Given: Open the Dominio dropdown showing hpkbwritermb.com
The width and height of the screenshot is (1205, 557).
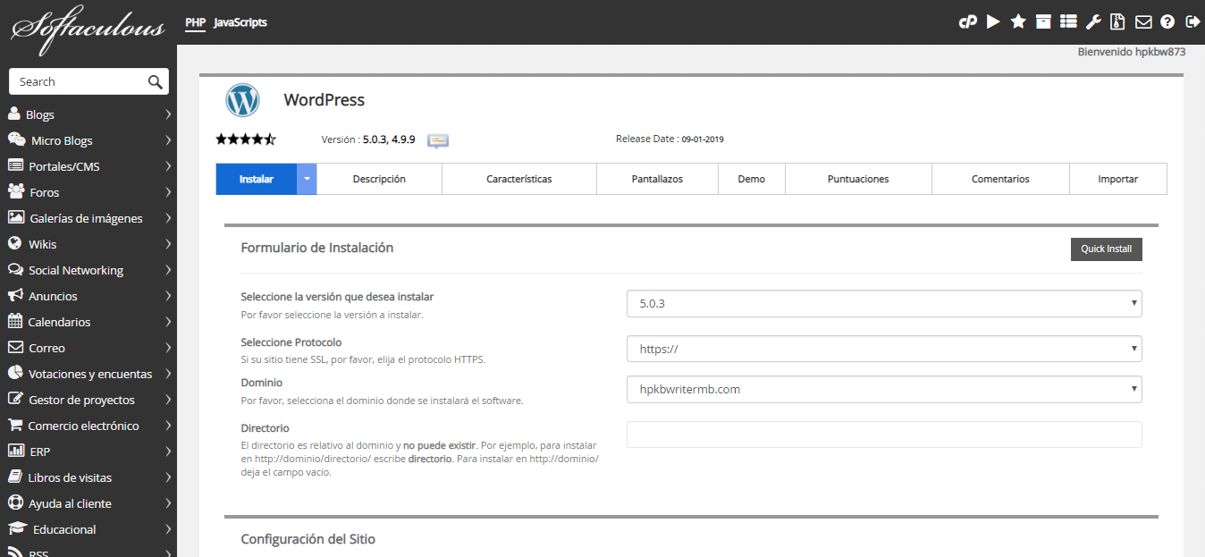Looking at the screenshot, I should point(884,389).
